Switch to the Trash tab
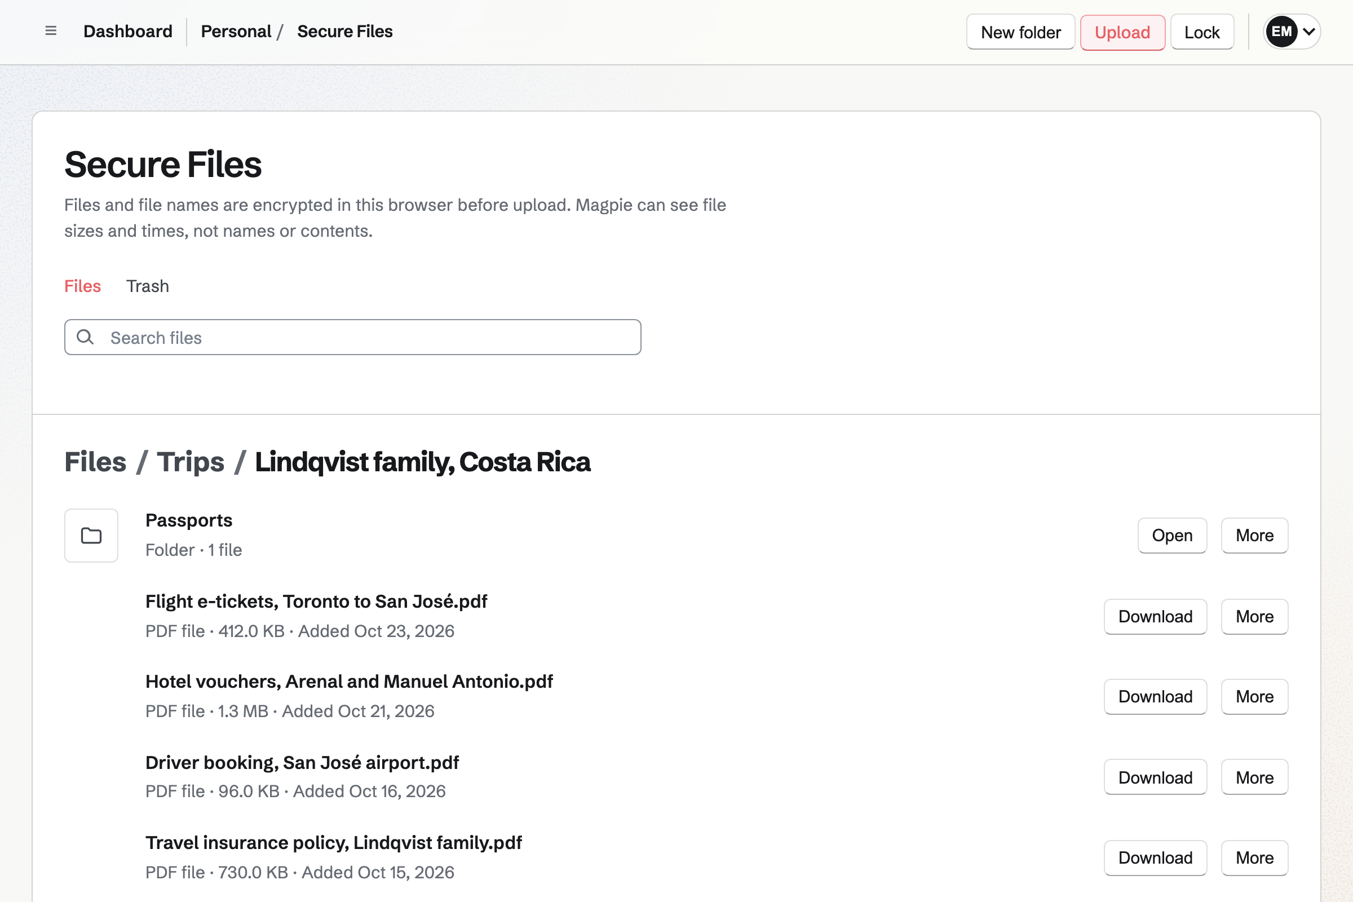 pyautogui.click(x=147, y=286)
